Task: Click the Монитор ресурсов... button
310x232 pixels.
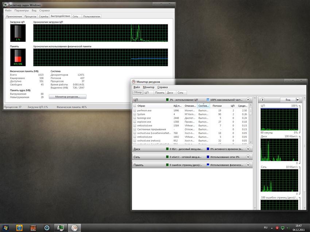Action: [x=67, y=97]
